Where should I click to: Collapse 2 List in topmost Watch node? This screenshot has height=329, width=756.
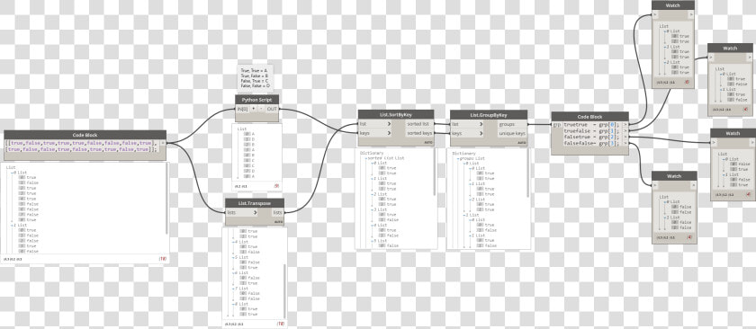click(x=665, y=62)
